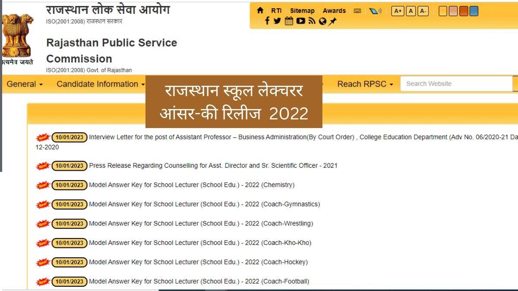Click new badge beside Coach-Football row
This screenshot has height=291, width=518.
tap(43, 282)
